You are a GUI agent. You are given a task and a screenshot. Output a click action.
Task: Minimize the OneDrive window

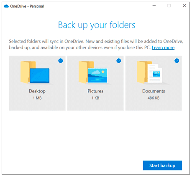(x=154, y=6)
